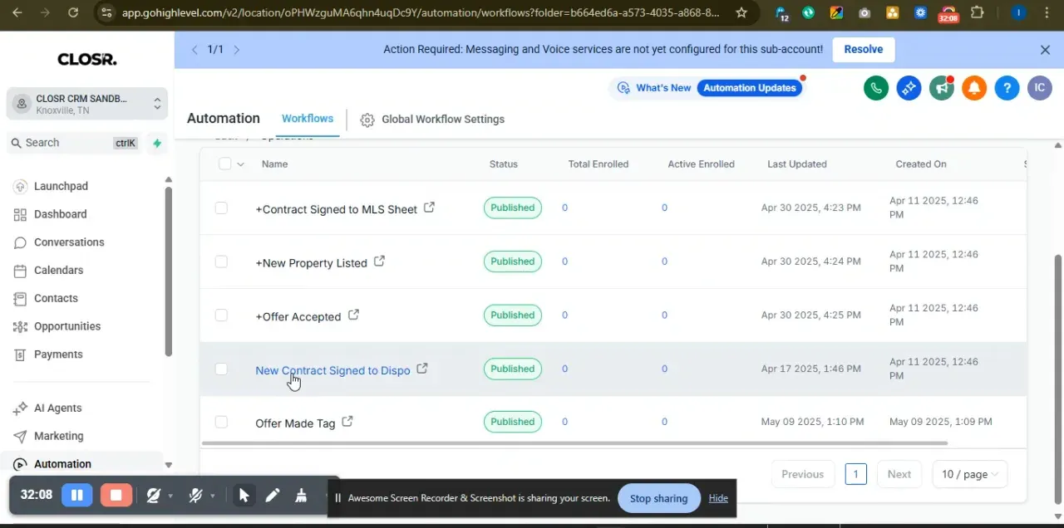Open the New Contract Signed to Dispo workflow
This screenshot has width=1064, height=528.
(332, 370)
